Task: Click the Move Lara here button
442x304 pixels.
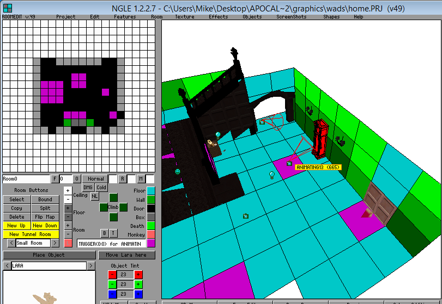Action: point(126,255)
